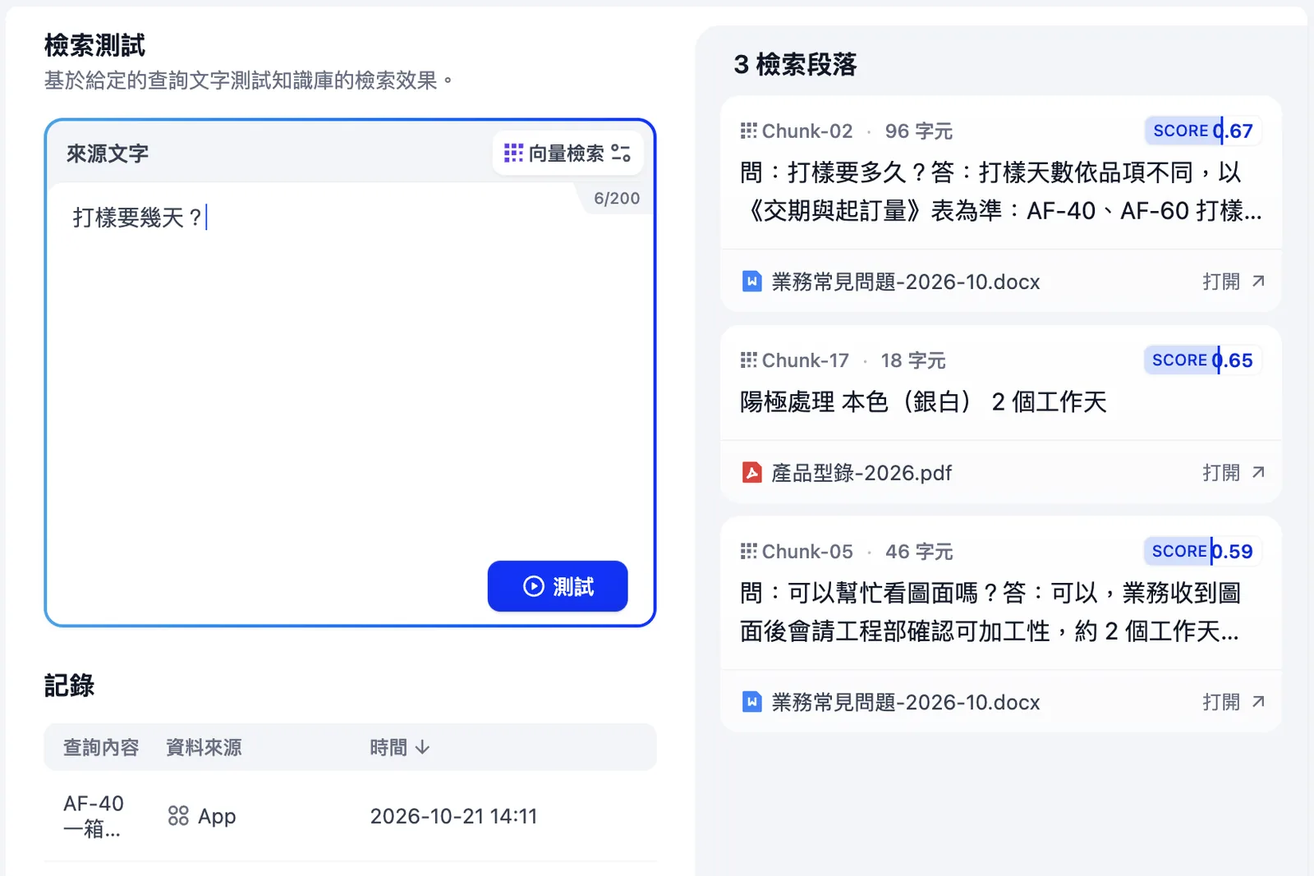This screenshot has width=1314, height=876.
Task: Click the Chunk-05 grid icon
Action: pyautogui.click(x=748, y=551)
